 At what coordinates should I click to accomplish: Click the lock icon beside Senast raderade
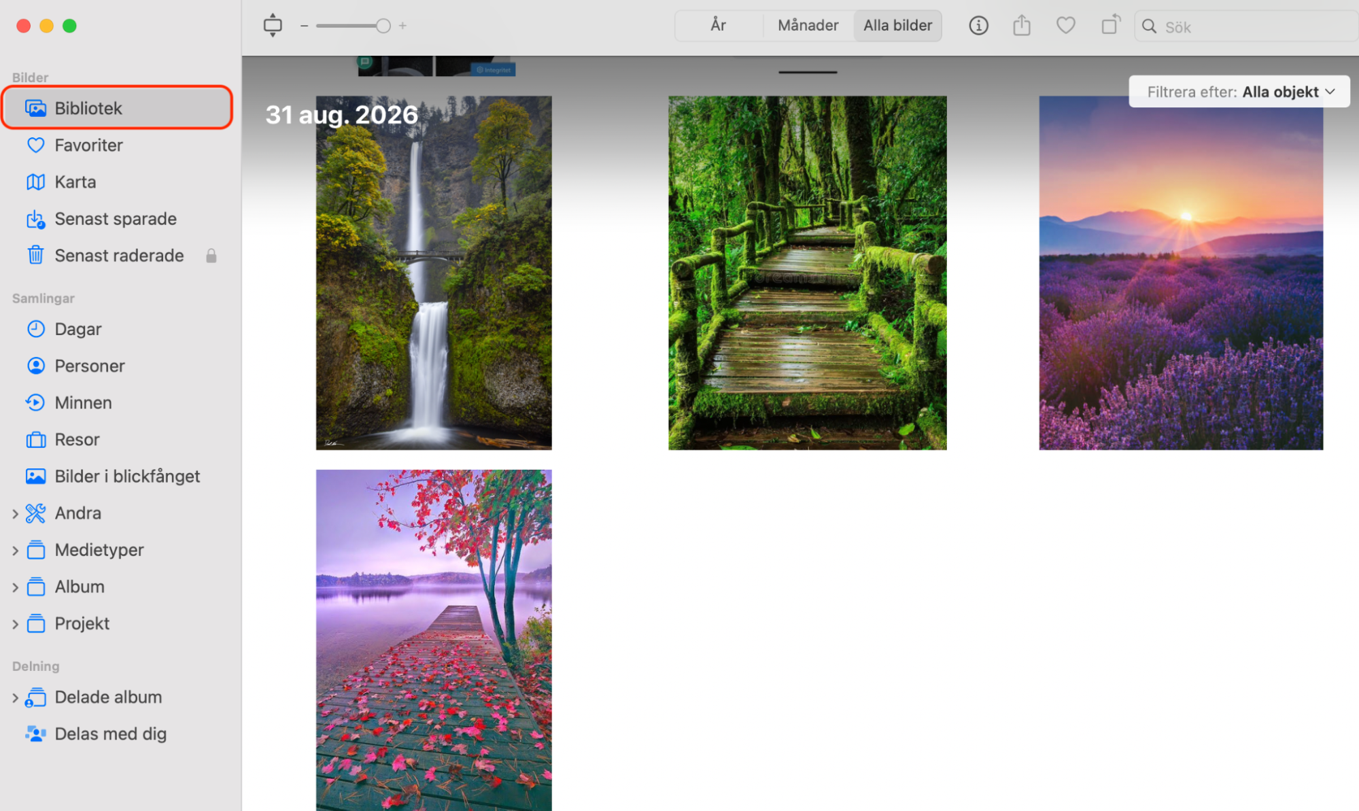point(211,256)
